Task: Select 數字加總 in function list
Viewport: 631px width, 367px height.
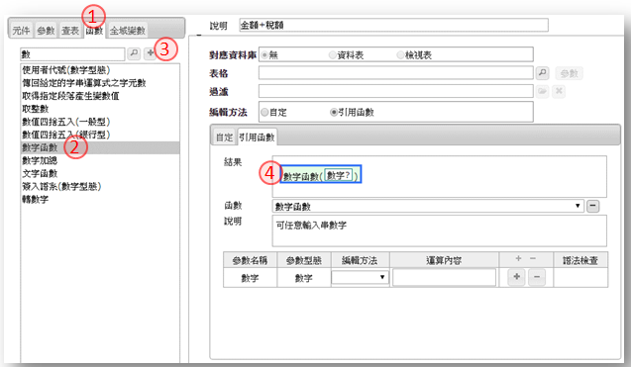Action: pyautogui.click(x=100, y=160)
